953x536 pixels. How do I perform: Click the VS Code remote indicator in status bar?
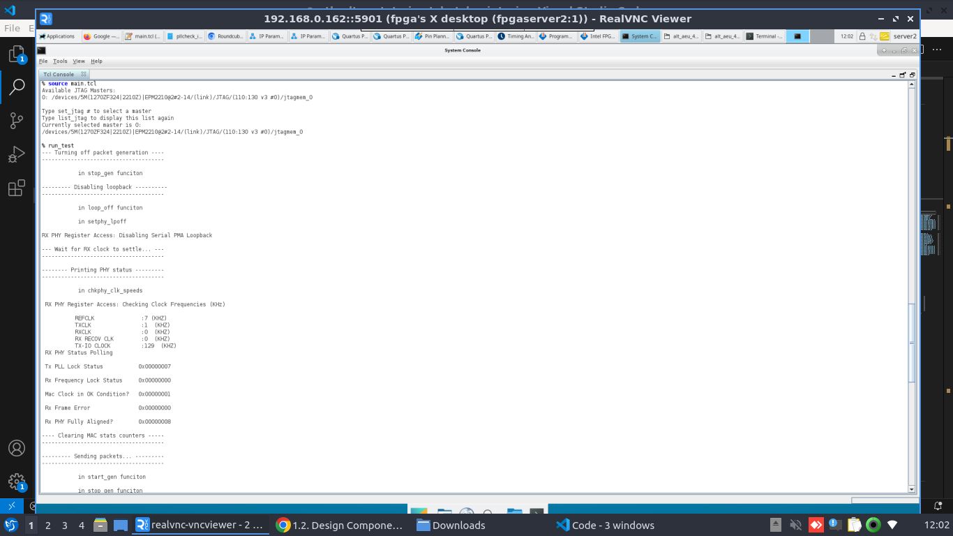11,506
